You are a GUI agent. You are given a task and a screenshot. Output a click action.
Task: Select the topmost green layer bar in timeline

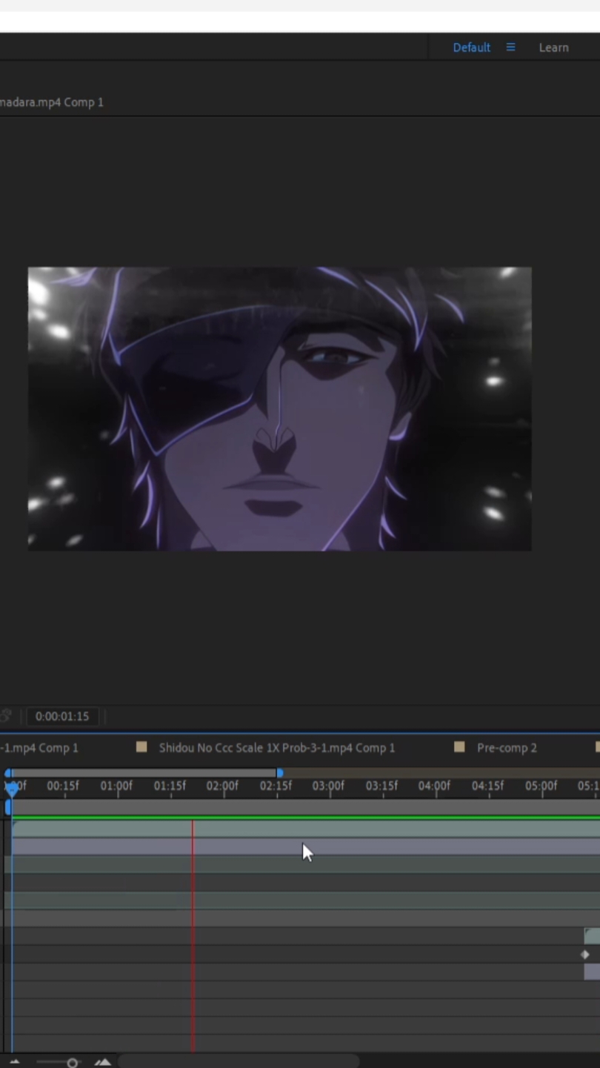[305, 829]
